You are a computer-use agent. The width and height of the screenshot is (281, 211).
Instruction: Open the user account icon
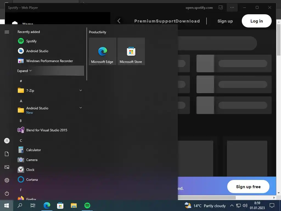tap(7, 141)
